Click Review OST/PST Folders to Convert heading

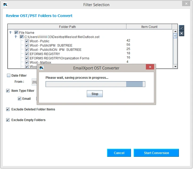(x=39, y=16)
